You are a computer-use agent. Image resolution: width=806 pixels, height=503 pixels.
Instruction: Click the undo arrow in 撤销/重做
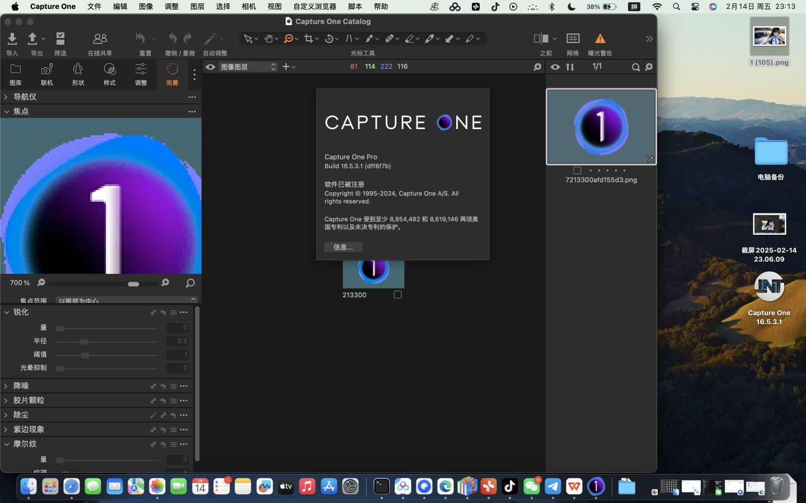(172, 38)
